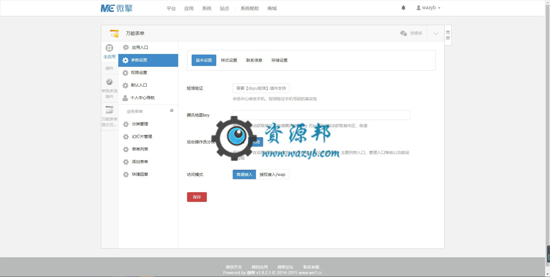Click the small gear beside 业务菜单
This screenshot has width=550, height=277.
172,111
